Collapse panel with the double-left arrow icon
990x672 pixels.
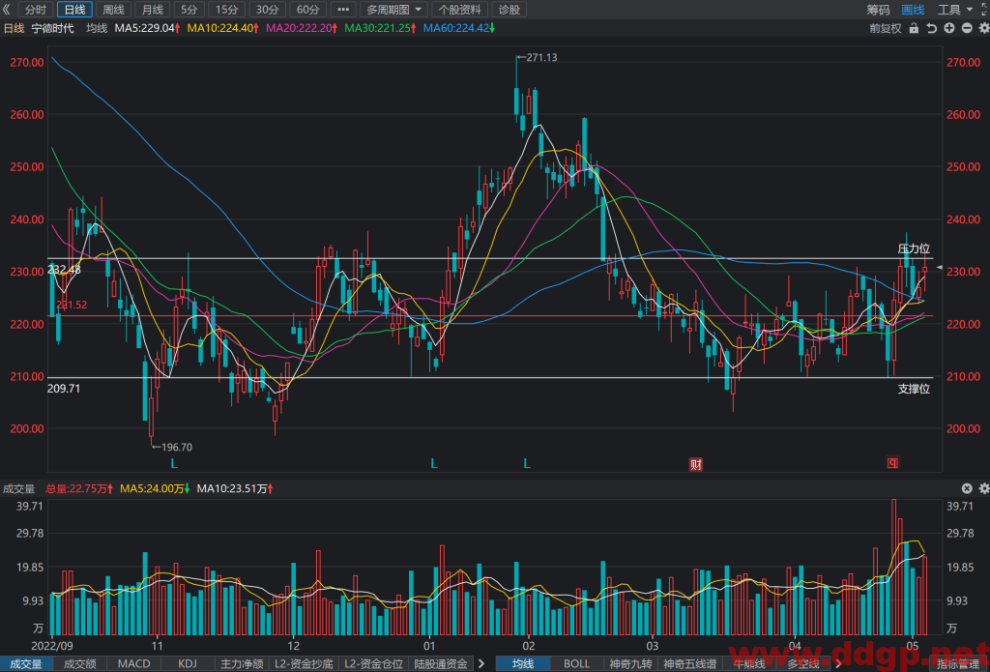(x=7, y=10)
